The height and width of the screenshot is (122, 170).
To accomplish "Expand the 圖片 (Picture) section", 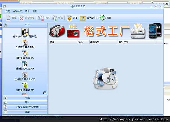I will pos(25,102).
